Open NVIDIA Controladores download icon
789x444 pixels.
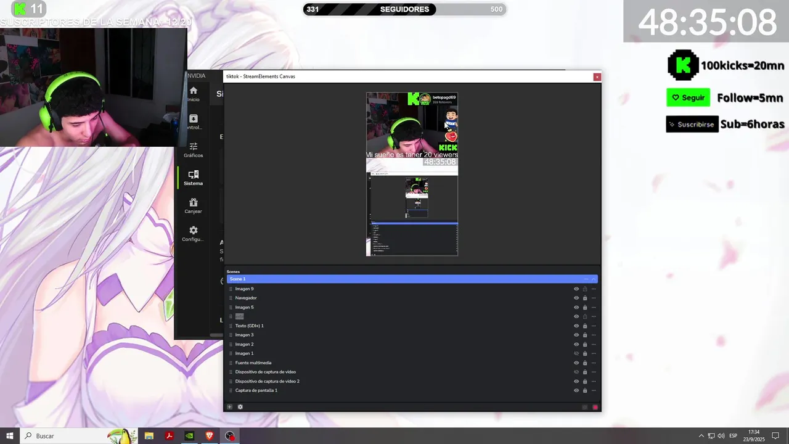[x=194, y=118]
